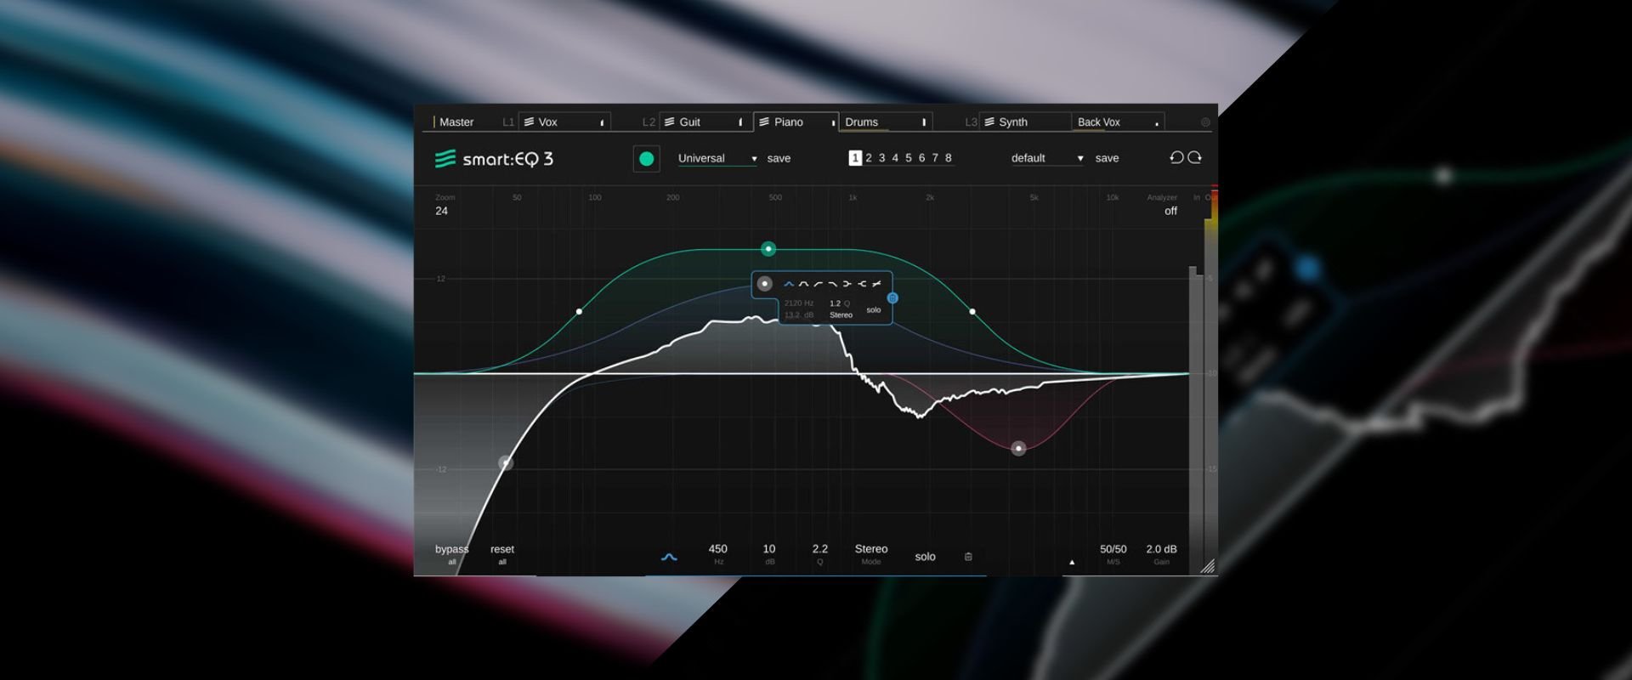
Task: Select the low-cut filter node
Action: [506, 463]
